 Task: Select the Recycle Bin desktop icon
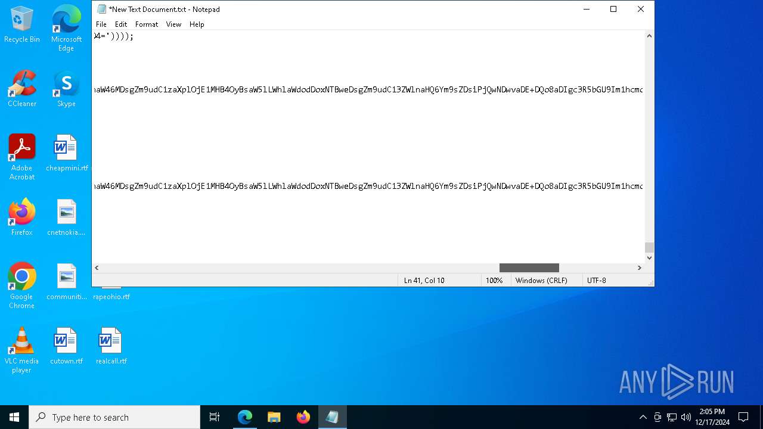coord(22,26)
